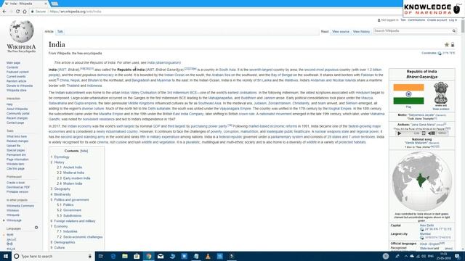Play the national anthem audio
The image size is (465, 261).
400,133
